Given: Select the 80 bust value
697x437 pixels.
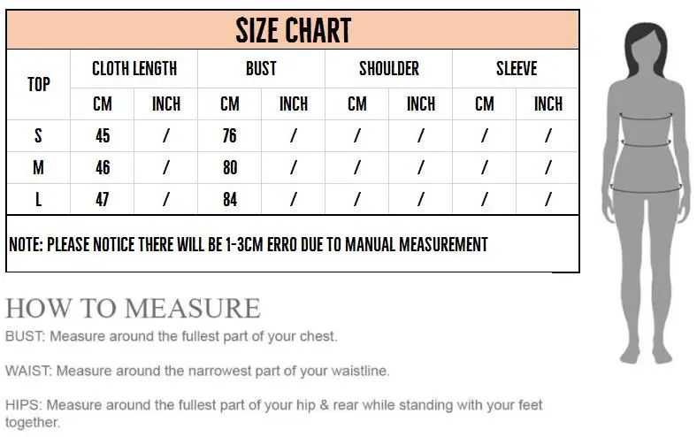Looking at the screenshot, I should [230, 167].
